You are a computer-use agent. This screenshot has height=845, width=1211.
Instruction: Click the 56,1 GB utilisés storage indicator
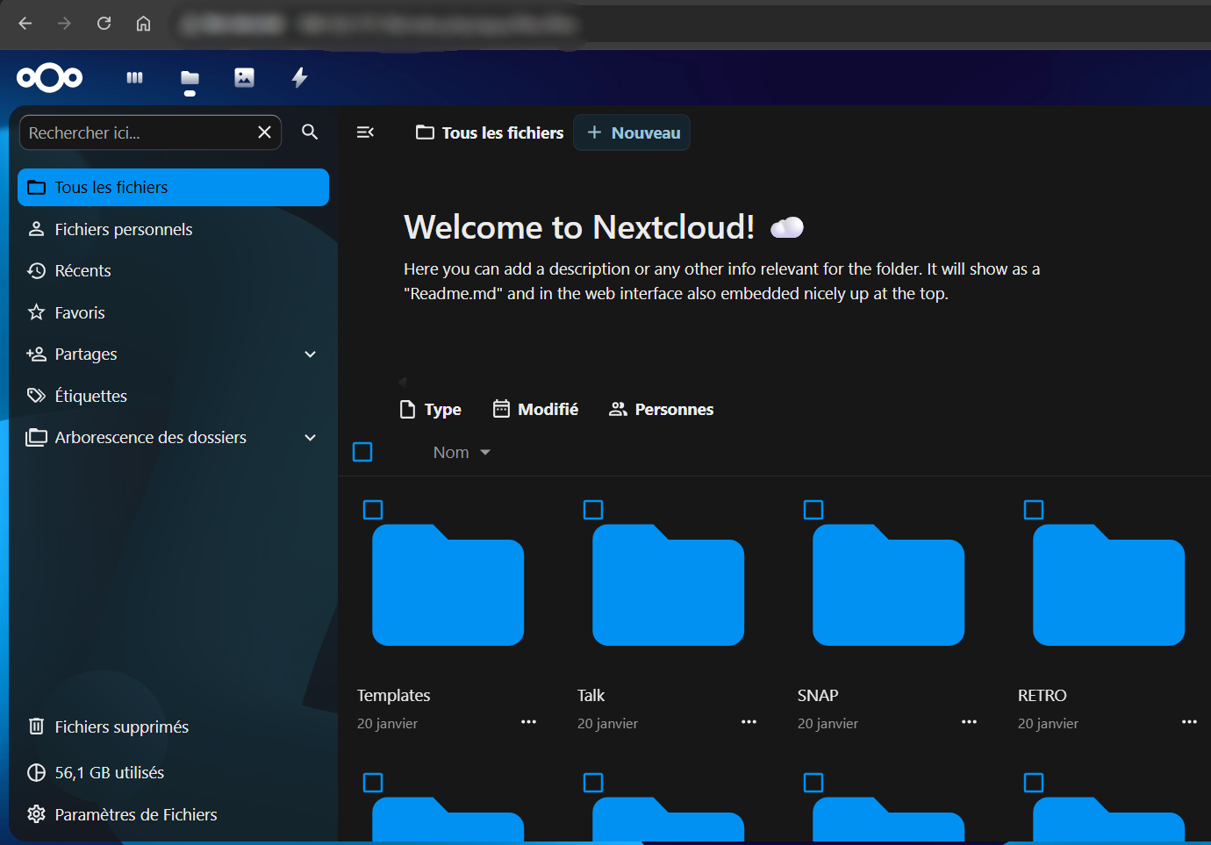click(x=173, y=773)
